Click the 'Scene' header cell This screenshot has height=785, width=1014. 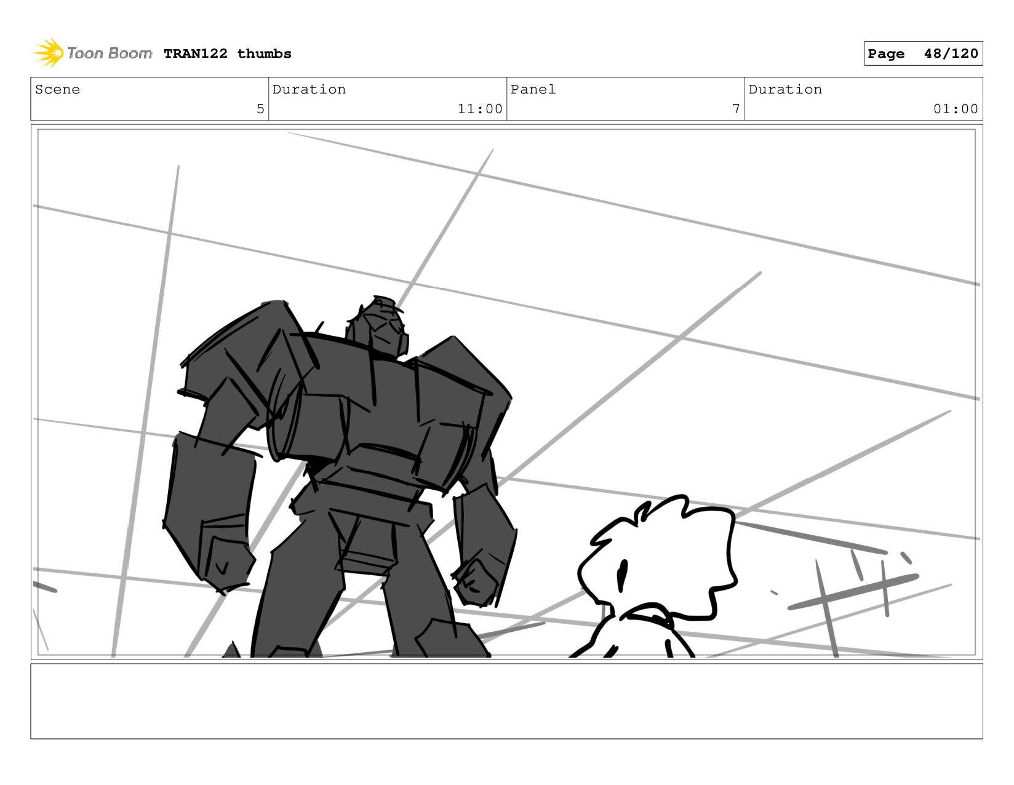click(150, 98)
